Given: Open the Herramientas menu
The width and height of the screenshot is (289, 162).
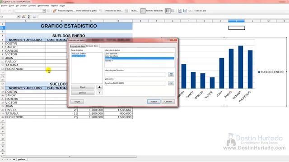Looking at the screenshot, I should (43, 6).
